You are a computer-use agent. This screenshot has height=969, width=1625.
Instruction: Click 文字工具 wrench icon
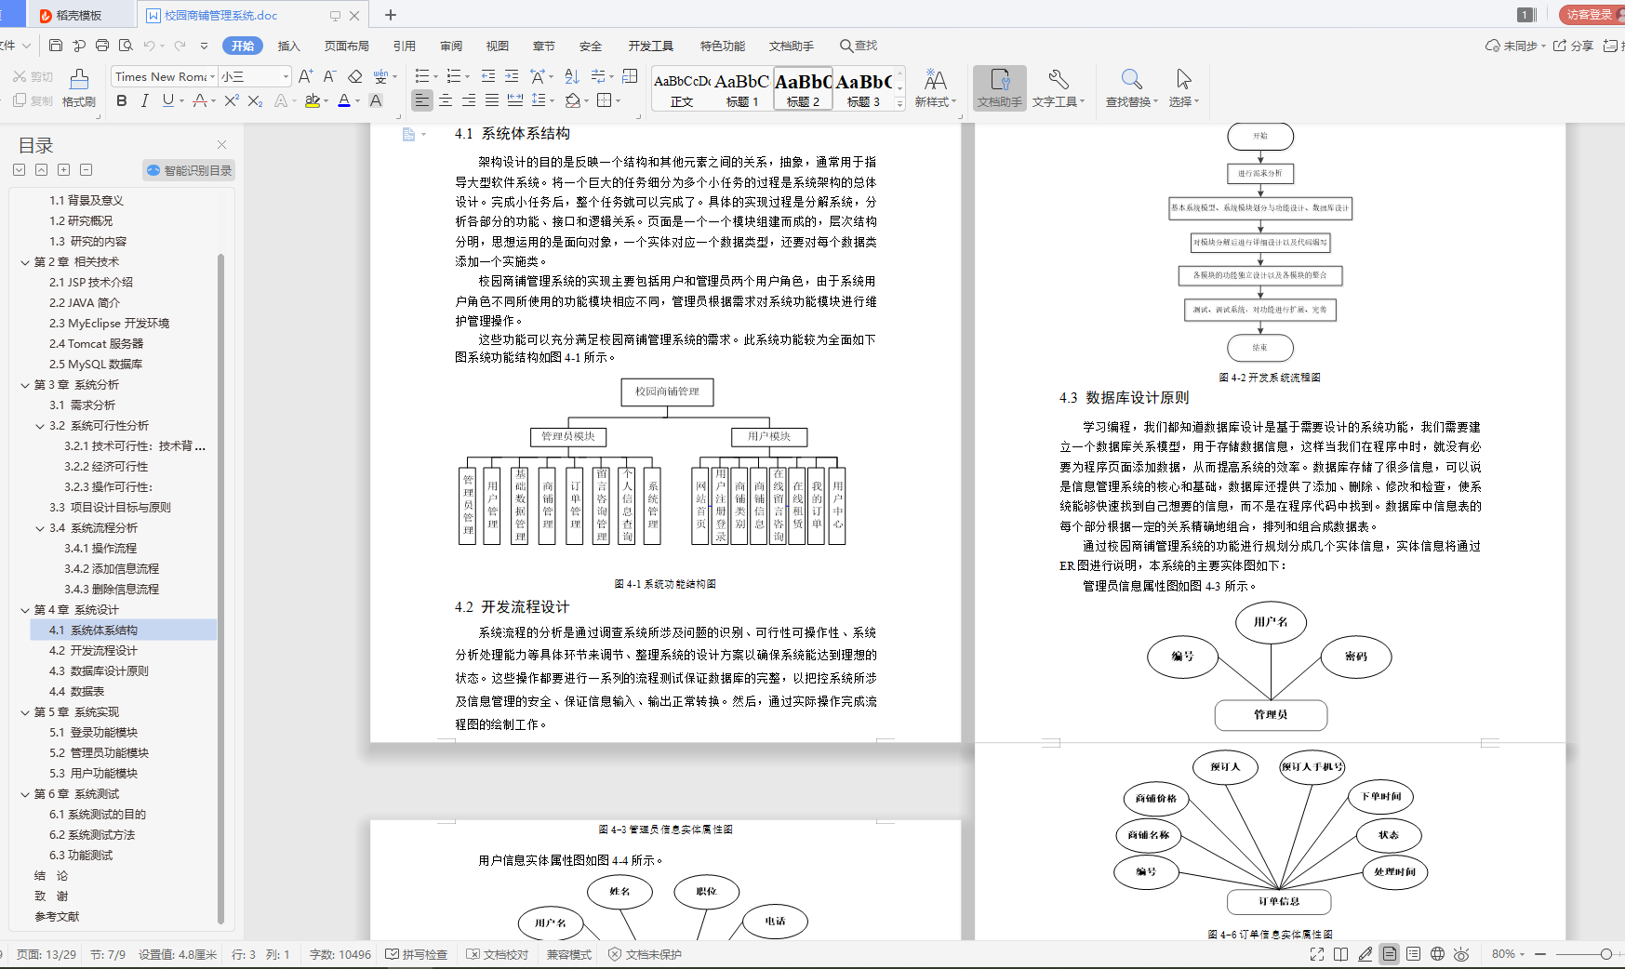point(1058,88)
